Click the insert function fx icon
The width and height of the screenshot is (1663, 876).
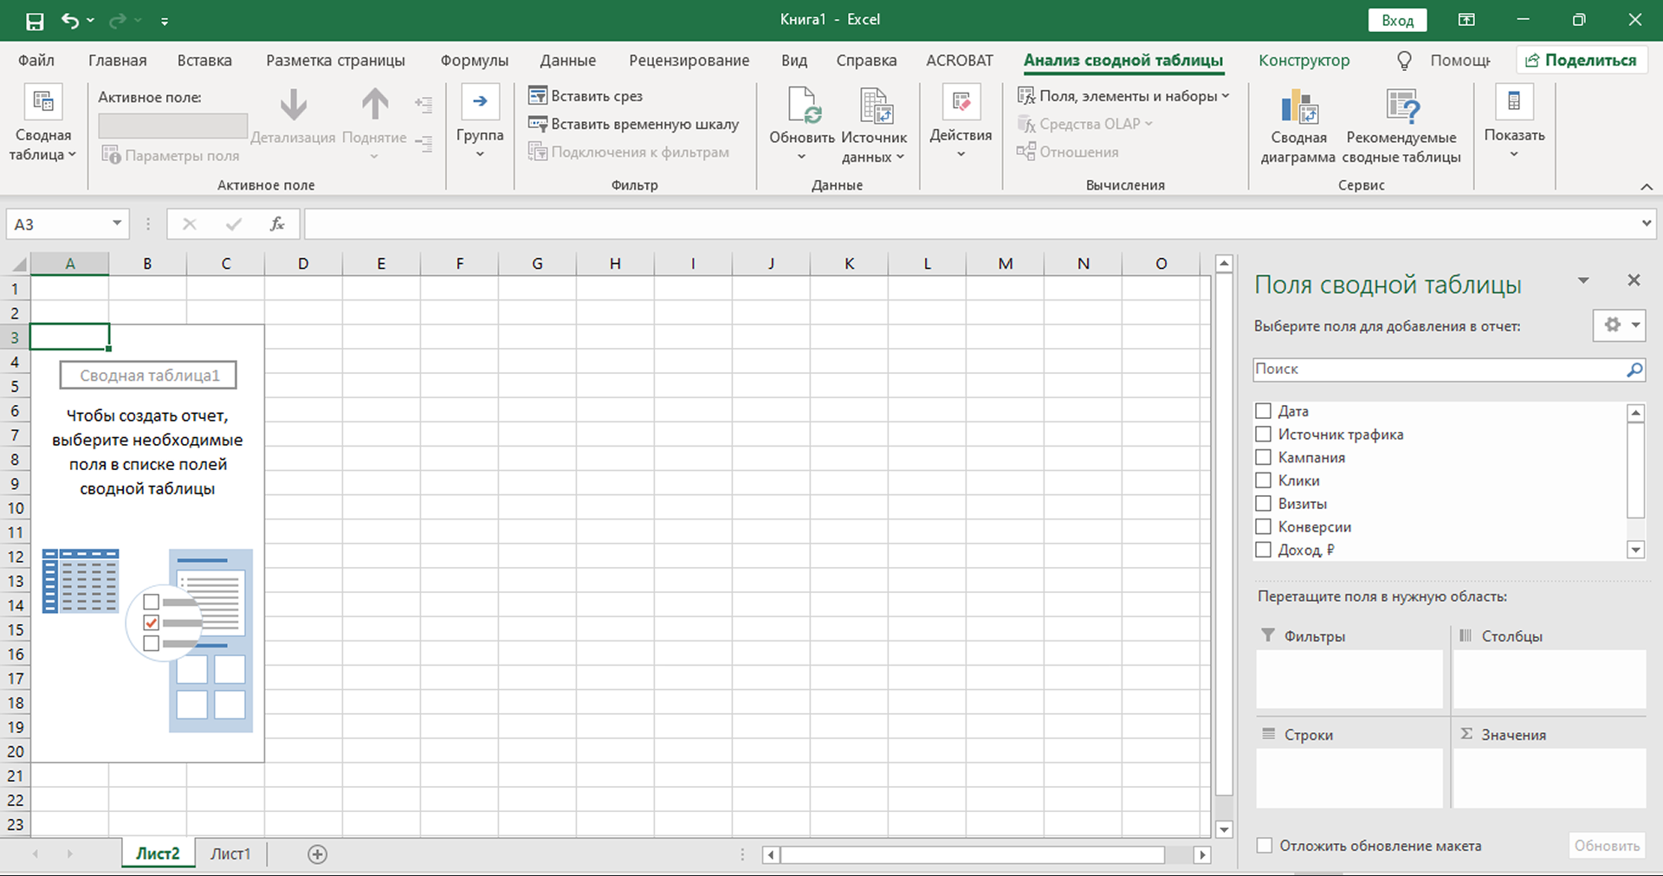(x=276, y=224)
